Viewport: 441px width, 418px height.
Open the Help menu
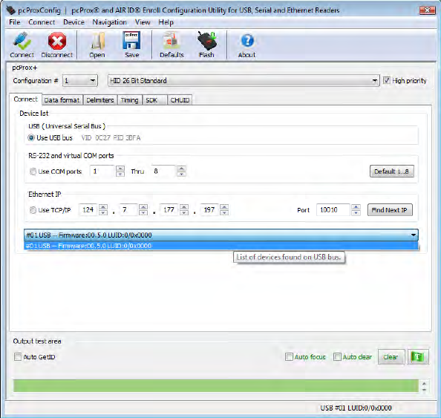tap(166, 22)
